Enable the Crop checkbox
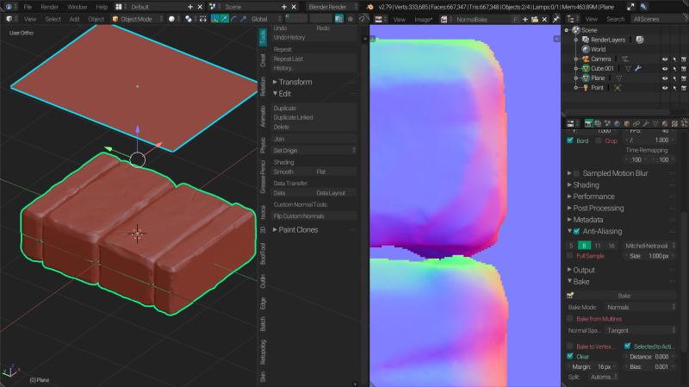 598,140
